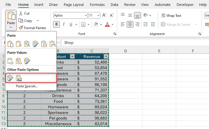Viewport: 209px width, 129px height.
Task: Choose Keep Source Formatting paste icon
Action: 36,44
